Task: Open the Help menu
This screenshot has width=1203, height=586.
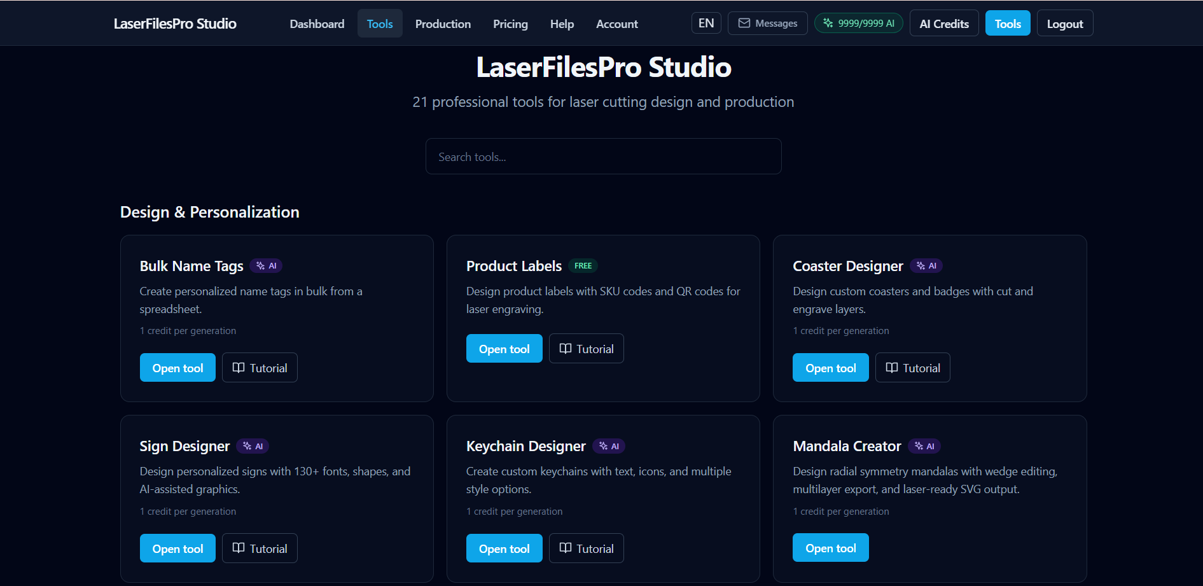Action: (562, 24)
